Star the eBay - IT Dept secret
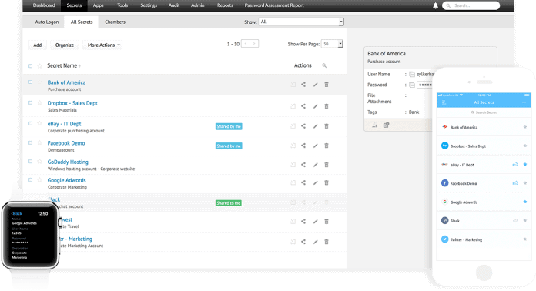536x291 pixels. point(39,123)
